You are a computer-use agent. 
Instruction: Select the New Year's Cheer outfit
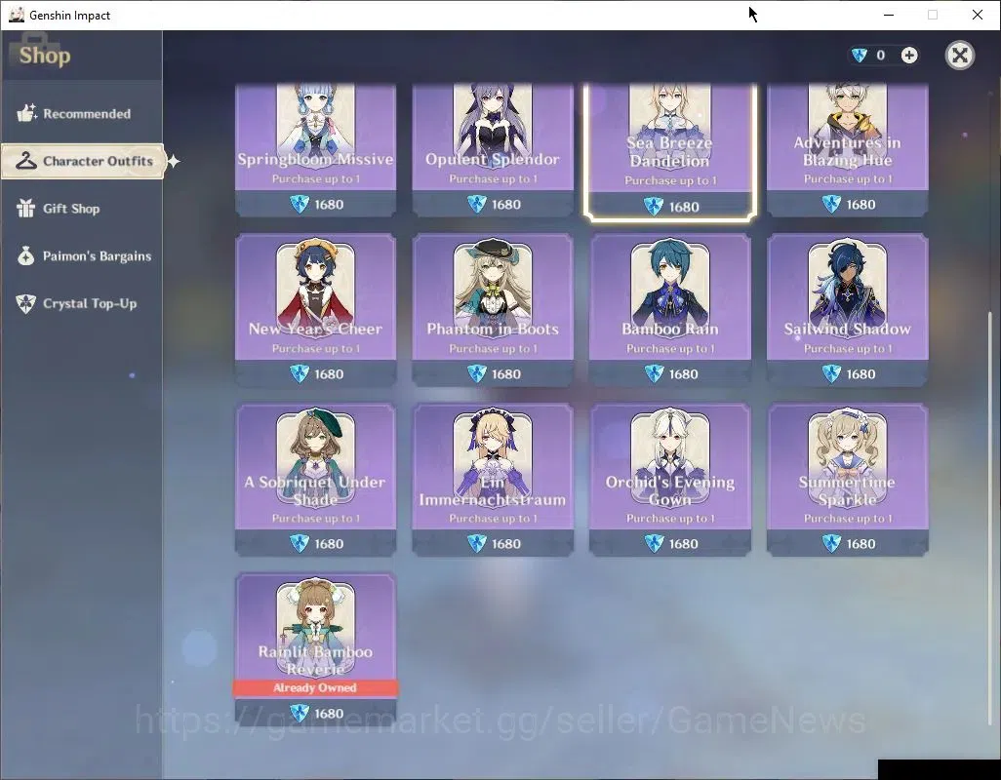[x=315, y=310]
